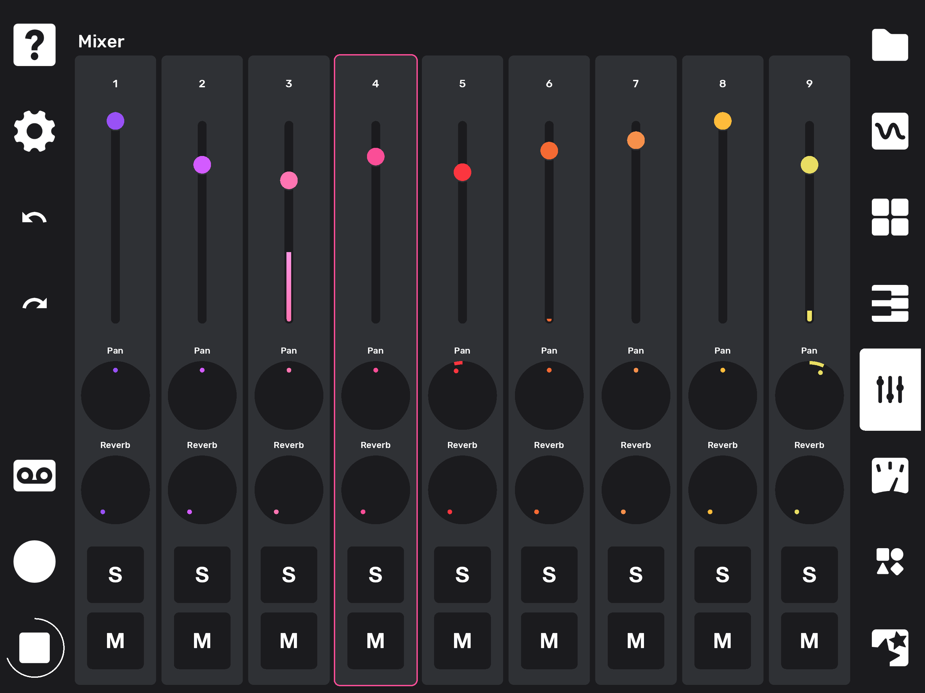Open the sequencer view
Image resolution: width=925 pixels, height=693 pixels.
[890, 304]
